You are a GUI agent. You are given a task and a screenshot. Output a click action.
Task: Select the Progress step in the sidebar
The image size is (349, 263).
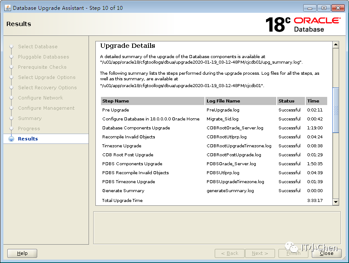click(29, 129)
